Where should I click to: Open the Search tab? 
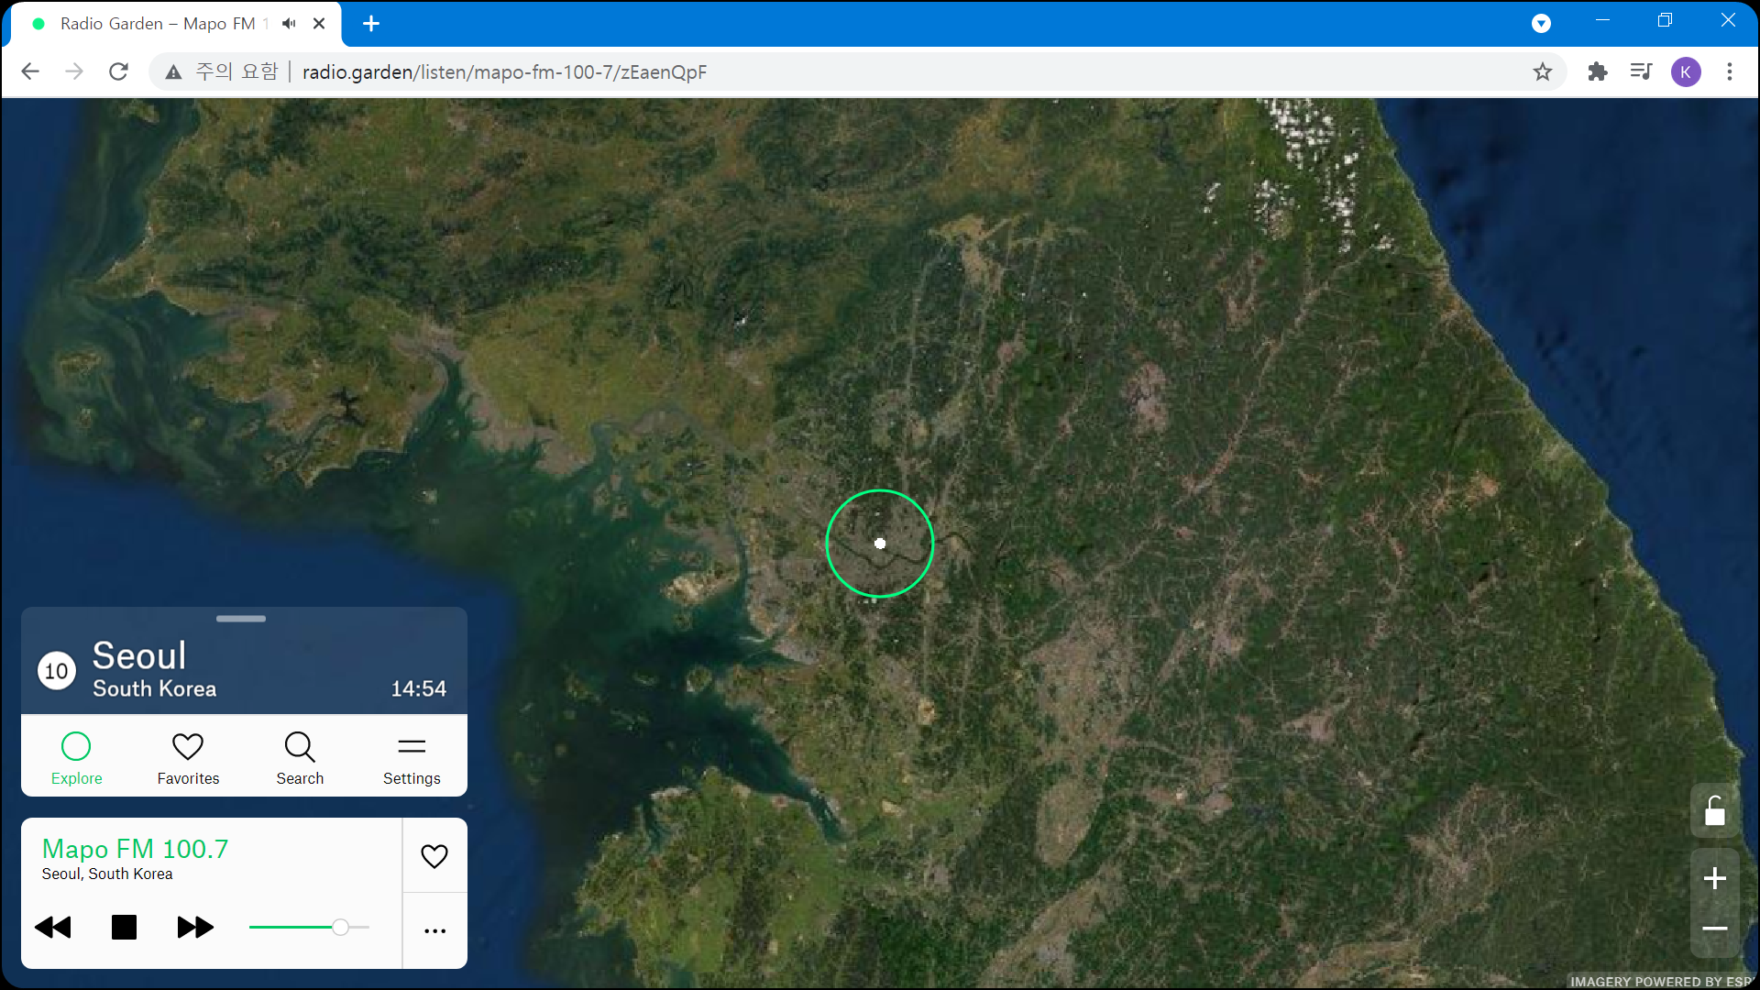tap(300, 758)
